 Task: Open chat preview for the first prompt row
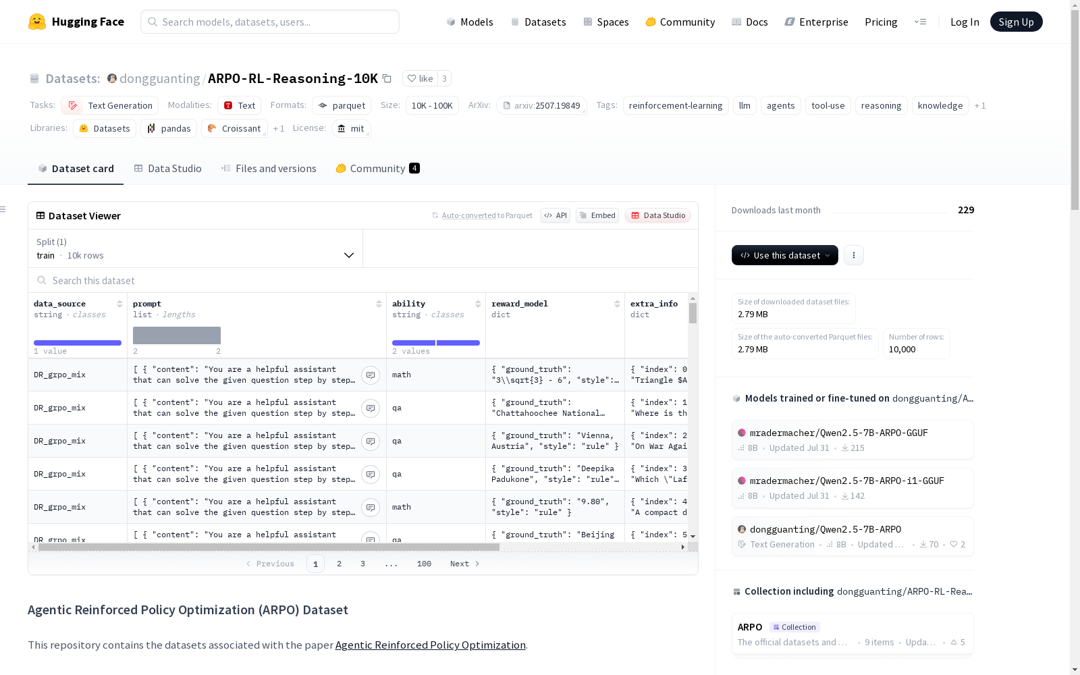[x=371, y=375]
